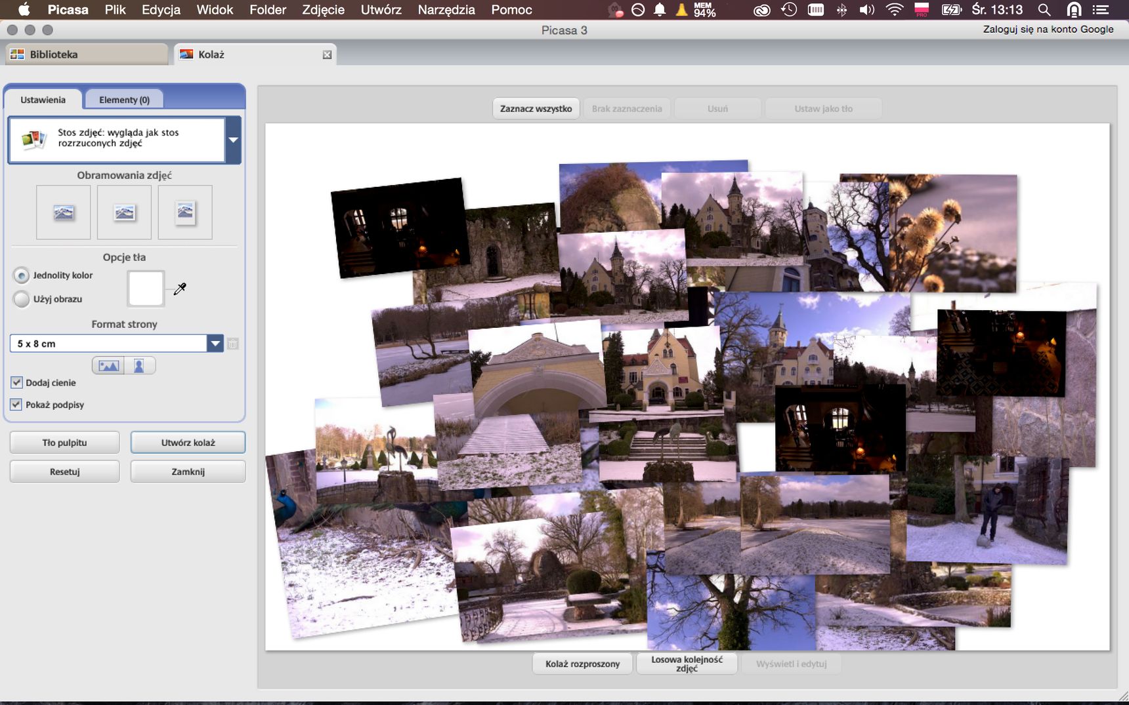Set page orientation to portrait

(139, 366)
